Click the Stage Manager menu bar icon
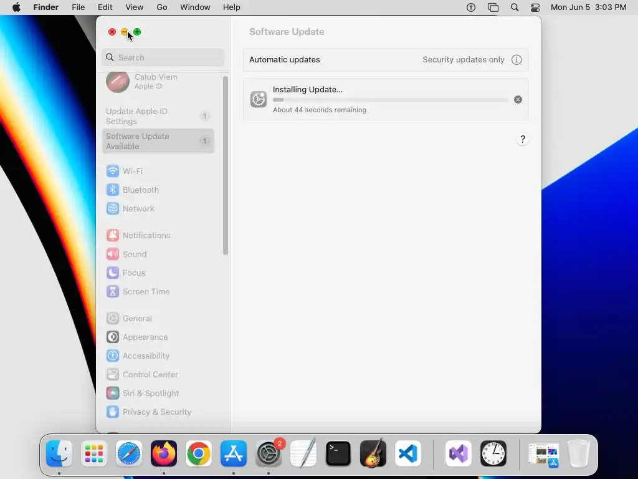Screen dimensions: 638x479 tap(493, 7)
